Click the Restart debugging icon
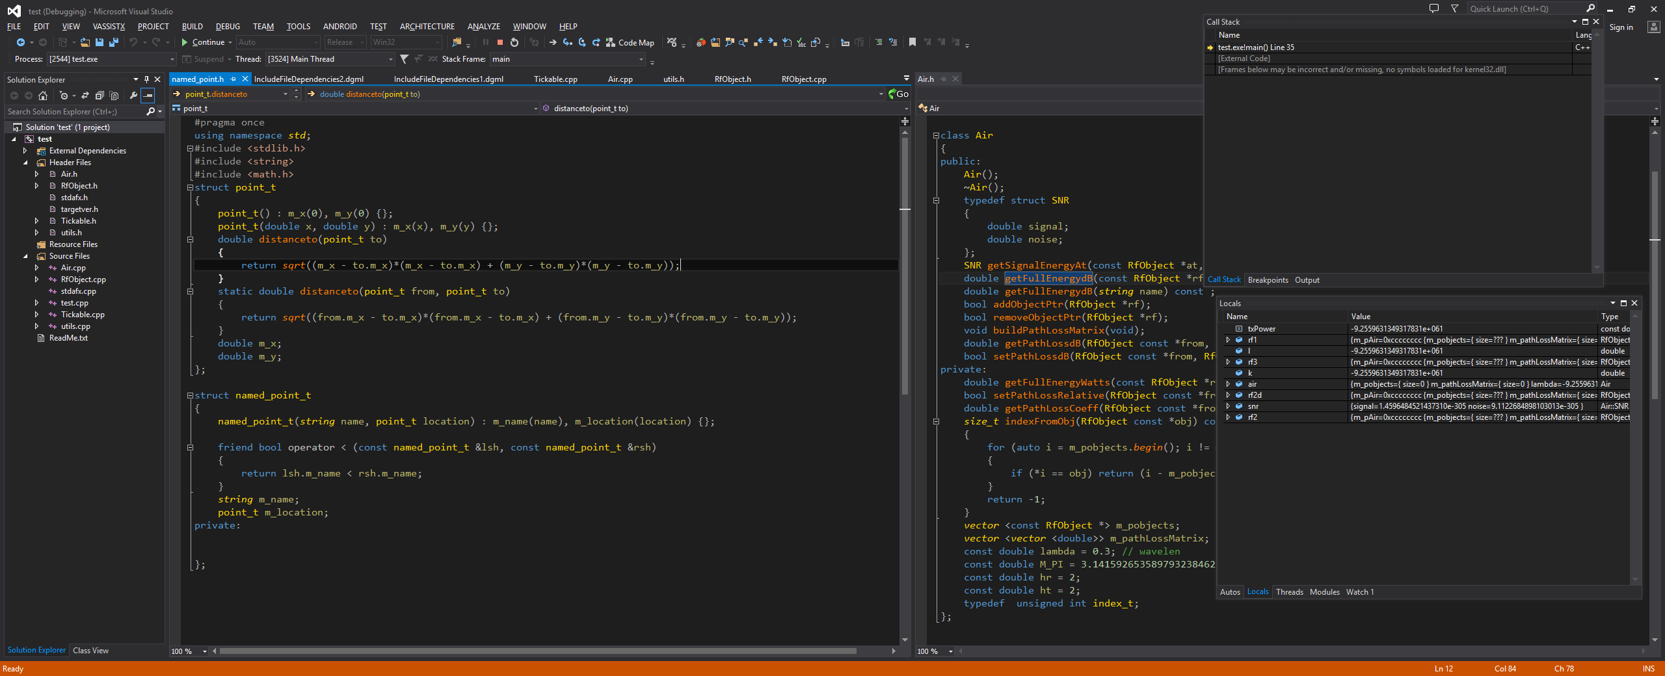1665x676 pixels. click(514, 42)
